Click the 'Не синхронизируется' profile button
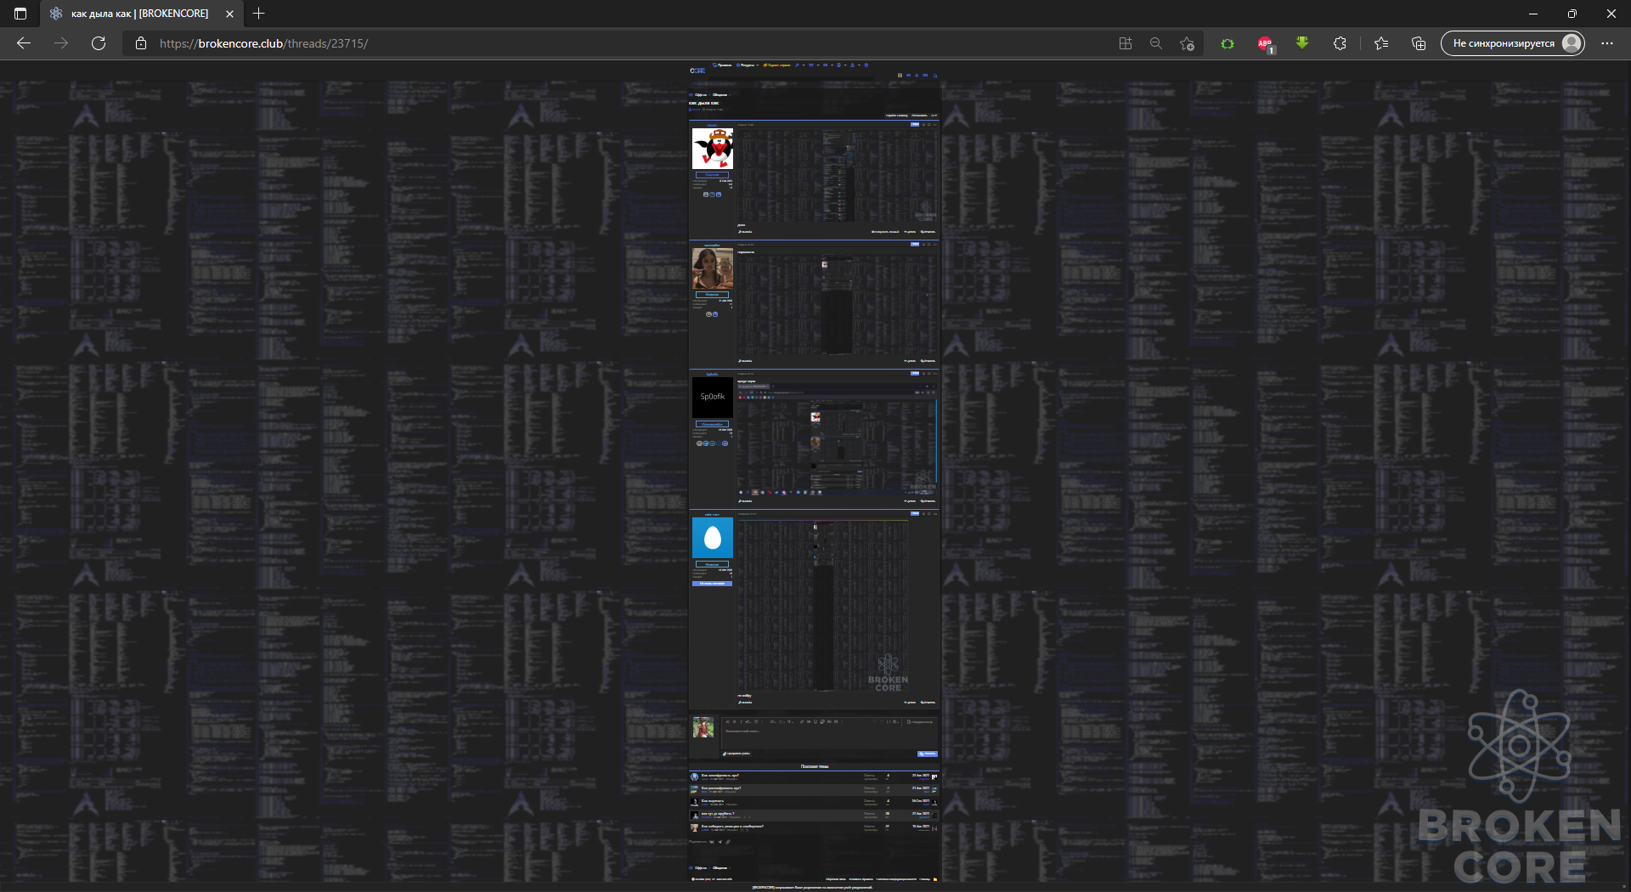The width and height of the screenshot is (1631, 892). click(x=1513, y=43)
